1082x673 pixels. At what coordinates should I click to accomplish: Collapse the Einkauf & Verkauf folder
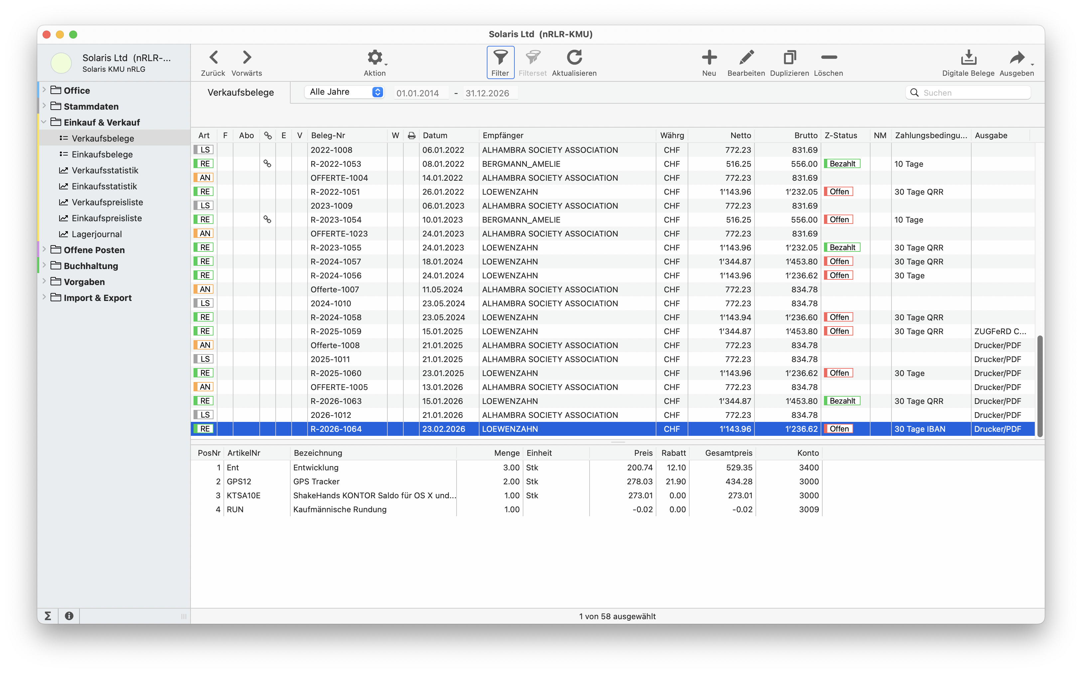pos(44,122)
